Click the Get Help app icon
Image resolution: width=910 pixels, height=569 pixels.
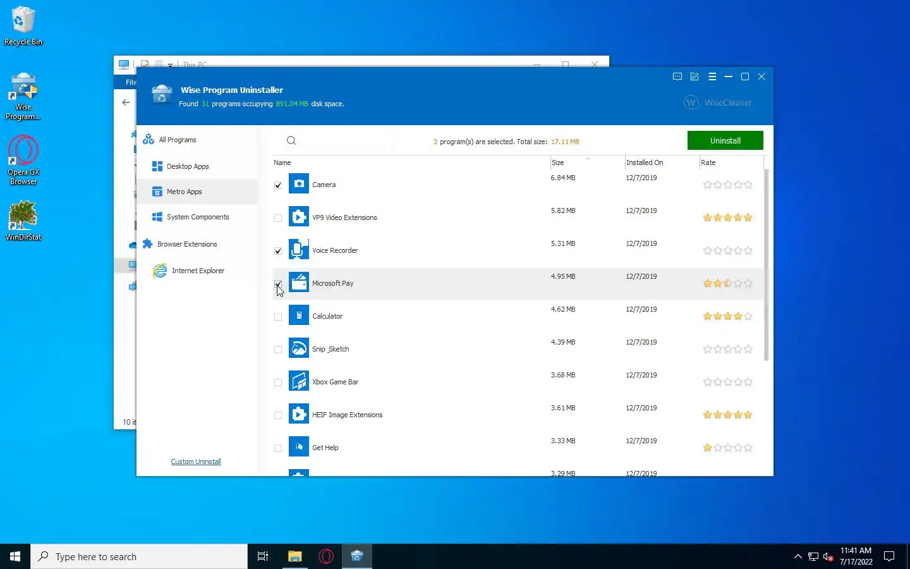click(299, 447)
